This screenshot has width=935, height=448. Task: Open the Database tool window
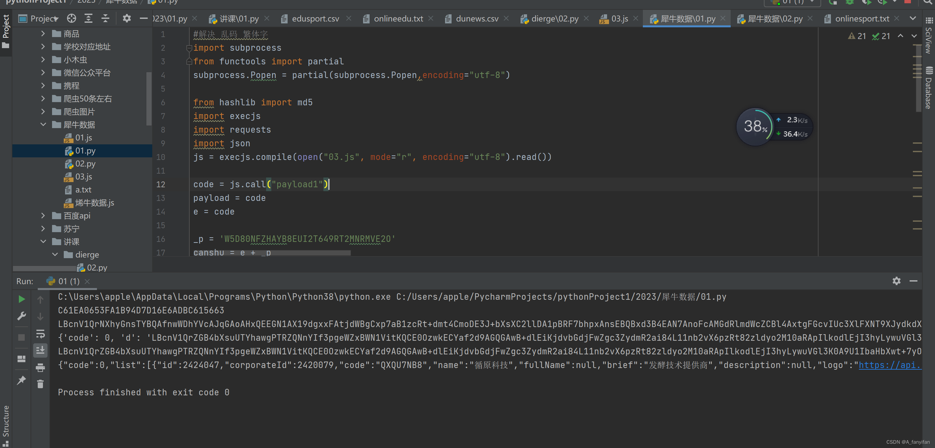tap(929, 87)
